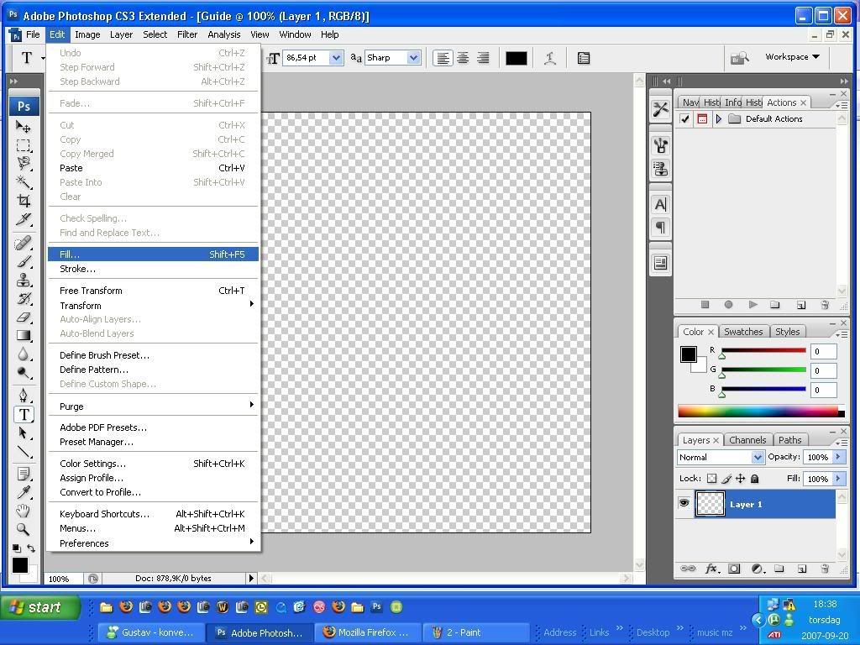Set text alignment to center
Viewport: 860px width, 645px height.
463,58
